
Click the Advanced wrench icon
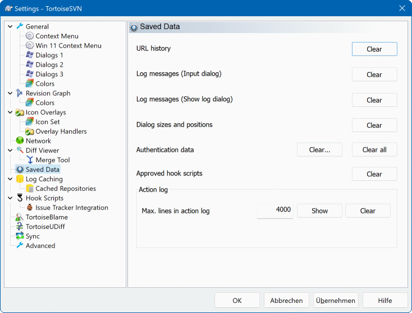(x=20, y=246)
